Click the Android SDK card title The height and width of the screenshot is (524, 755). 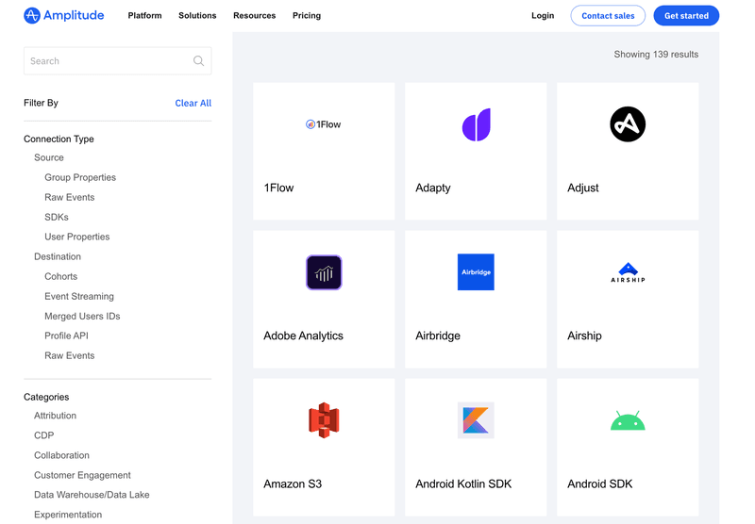pyautogui.click(x=599, y=483)
